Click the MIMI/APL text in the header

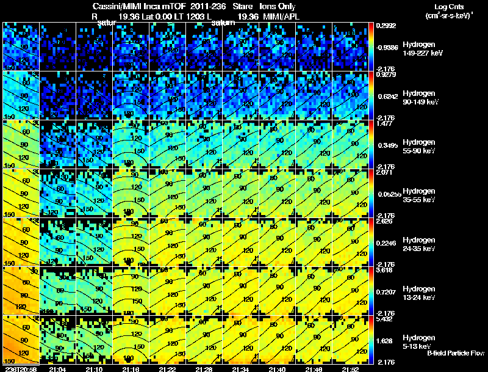281,16
